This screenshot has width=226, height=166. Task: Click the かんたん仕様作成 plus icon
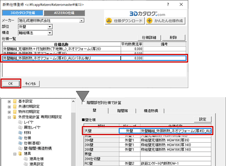coord(149,20)
